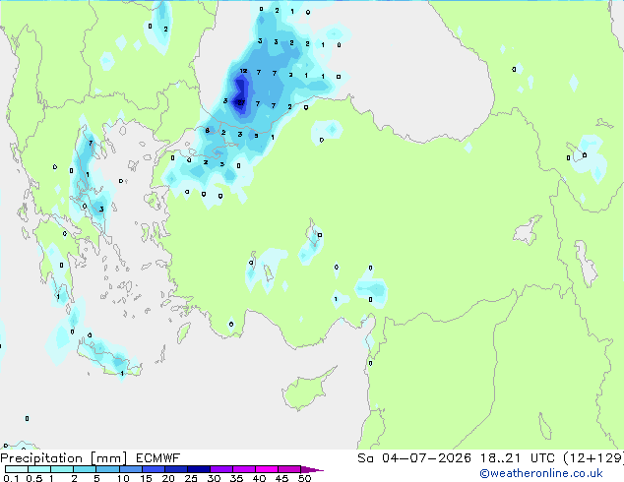Click the legend scale label '0.5'
The image size is (624, 482).
34,478
